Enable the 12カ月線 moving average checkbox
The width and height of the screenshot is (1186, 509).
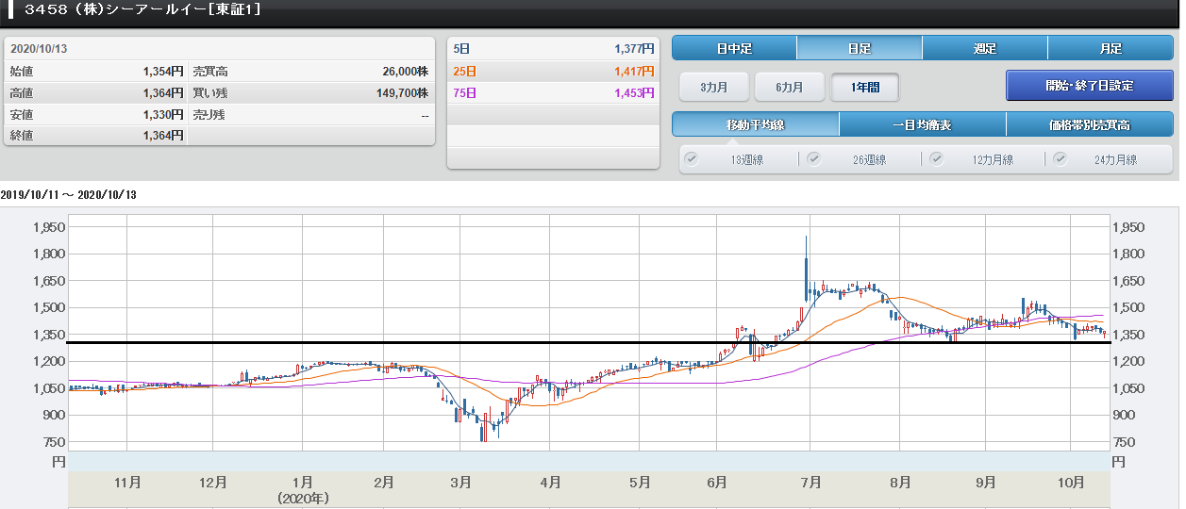[937, 158]
